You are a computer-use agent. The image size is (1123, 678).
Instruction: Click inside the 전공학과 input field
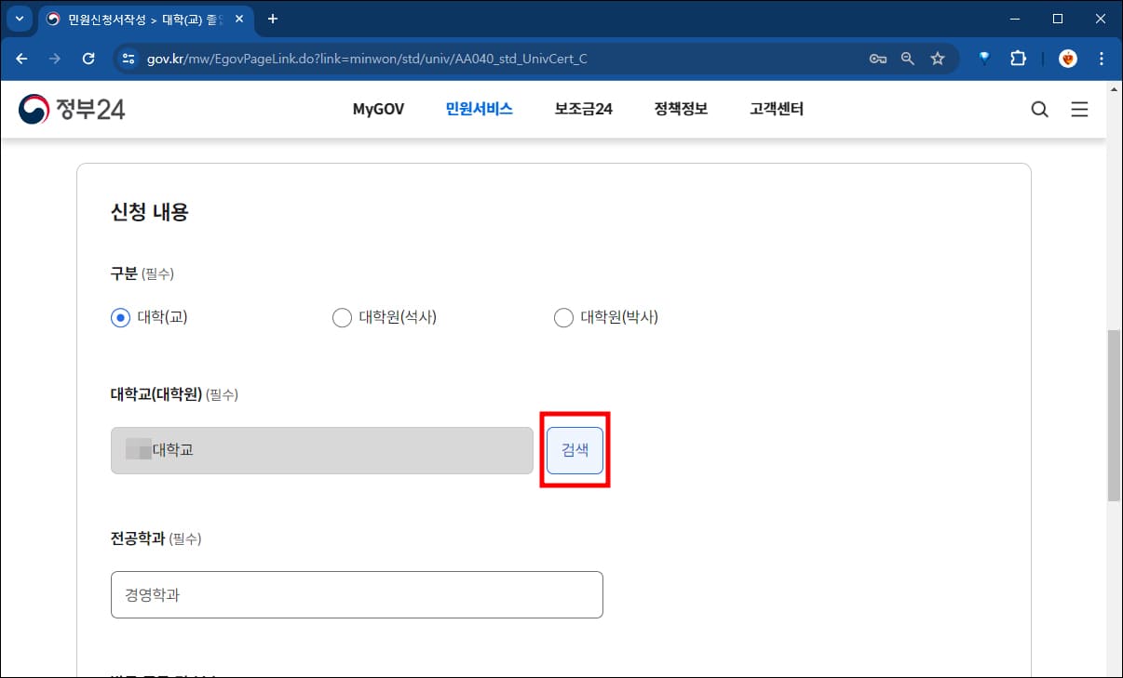pos(357,594)
